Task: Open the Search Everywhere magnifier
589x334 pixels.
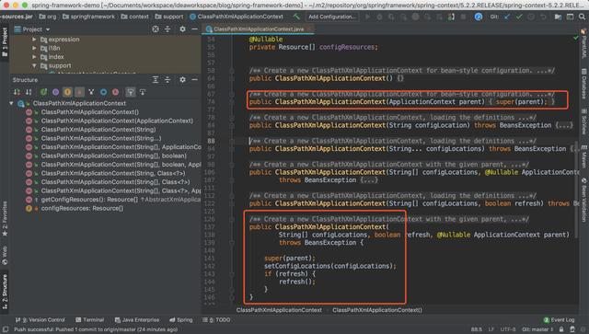Action: [582, 17]
